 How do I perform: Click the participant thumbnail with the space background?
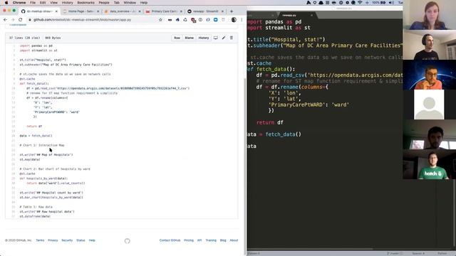[429, 75]
